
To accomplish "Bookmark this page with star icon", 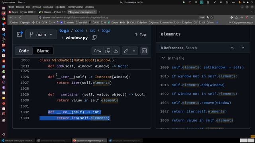I will [212, 17].
